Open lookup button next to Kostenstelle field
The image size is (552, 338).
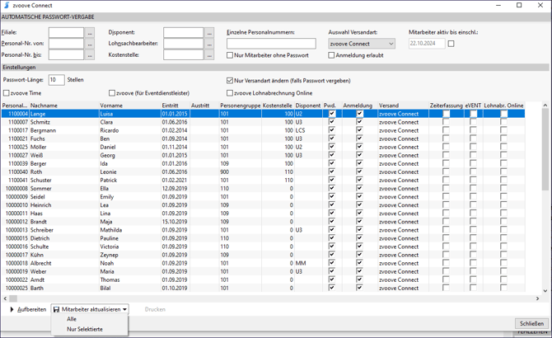click(x=209, y=55)
